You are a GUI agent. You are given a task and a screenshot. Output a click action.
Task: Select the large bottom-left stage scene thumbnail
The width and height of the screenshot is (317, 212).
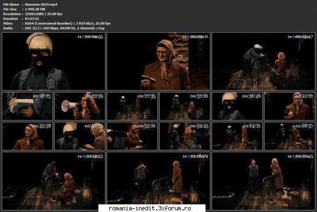pyautogui.click(x=54, y=181)
